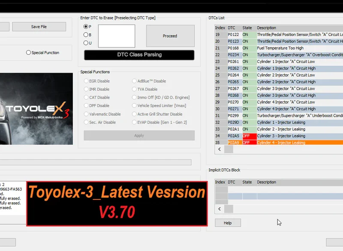Select the P DTC type radio button
The width and height of the screenshot is (343, 251).
click(x=85, y=27)
